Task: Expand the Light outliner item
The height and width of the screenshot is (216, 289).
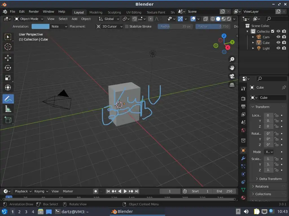Action: point(253,48)
